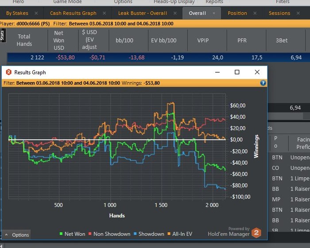Sort by PFR column header
The width and height of the screenshot is (310, 248).
(242, 40)
